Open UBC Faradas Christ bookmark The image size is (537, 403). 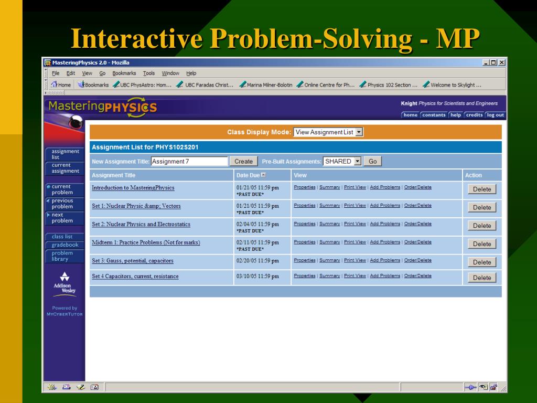[x=205, y=84]
